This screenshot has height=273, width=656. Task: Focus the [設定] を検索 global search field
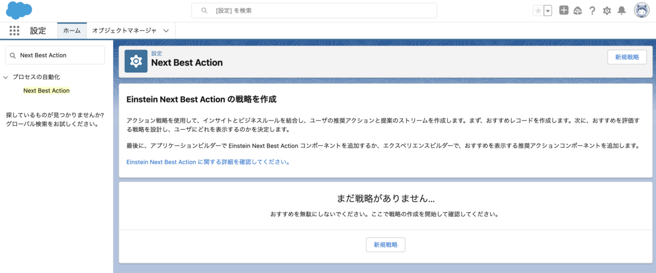pos(314,10)
